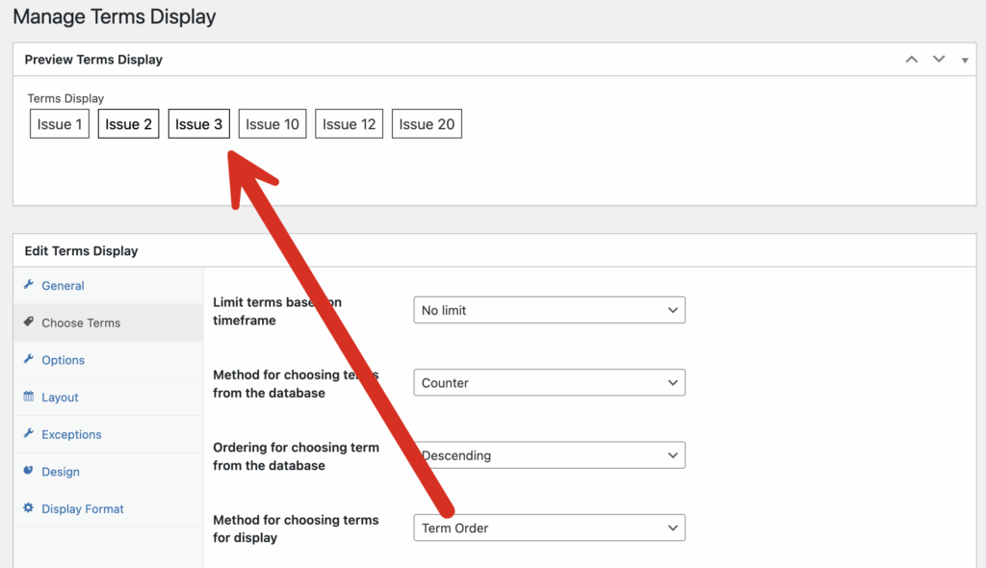The image size is (986, 568).
Task: Open the Descending ordering dropdown
Action: click(x=549, y=455)
